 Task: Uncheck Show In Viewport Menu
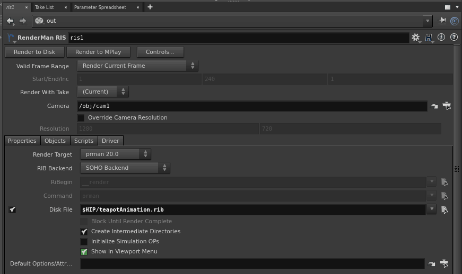[84, 252]
